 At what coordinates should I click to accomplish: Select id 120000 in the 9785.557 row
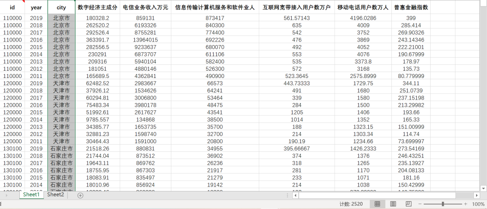coord(13,119)
